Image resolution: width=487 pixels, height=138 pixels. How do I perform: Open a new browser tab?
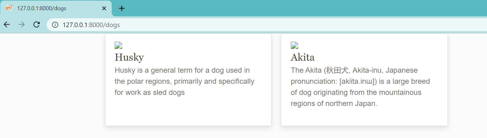(122, 8)
